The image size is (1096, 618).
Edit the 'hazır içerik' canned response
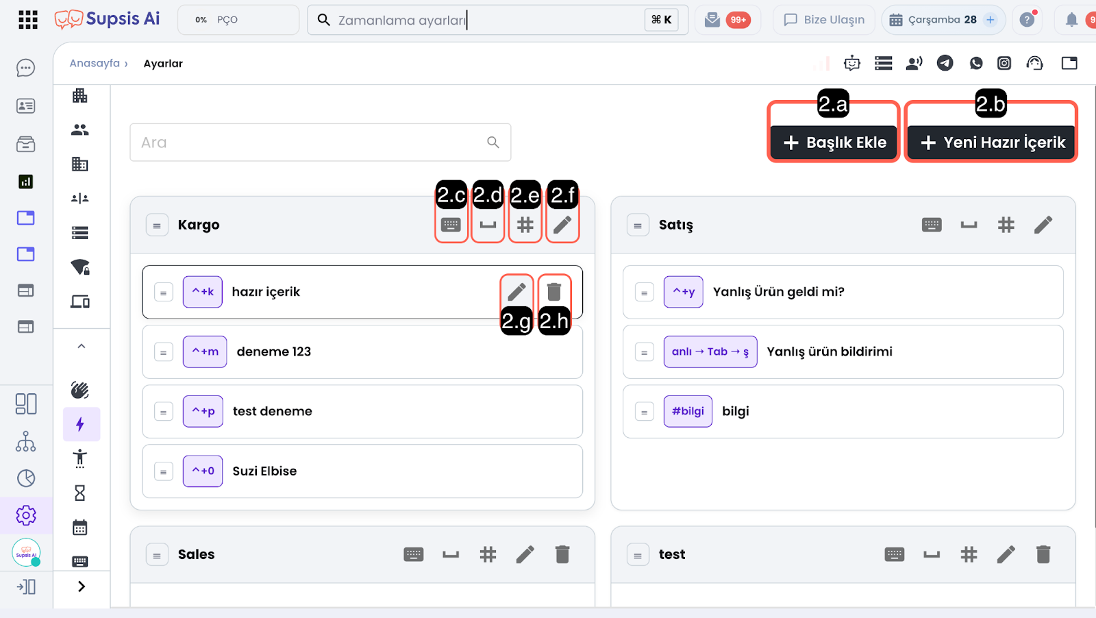[x=516, y=292]
